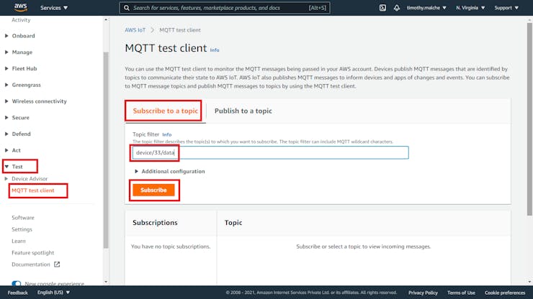
Task: Open Activity in sidebar
Action: (21, 20)
